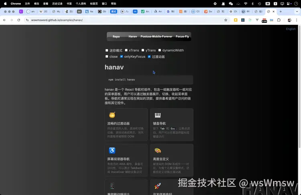Open the Apple menu

coord(5,4)
